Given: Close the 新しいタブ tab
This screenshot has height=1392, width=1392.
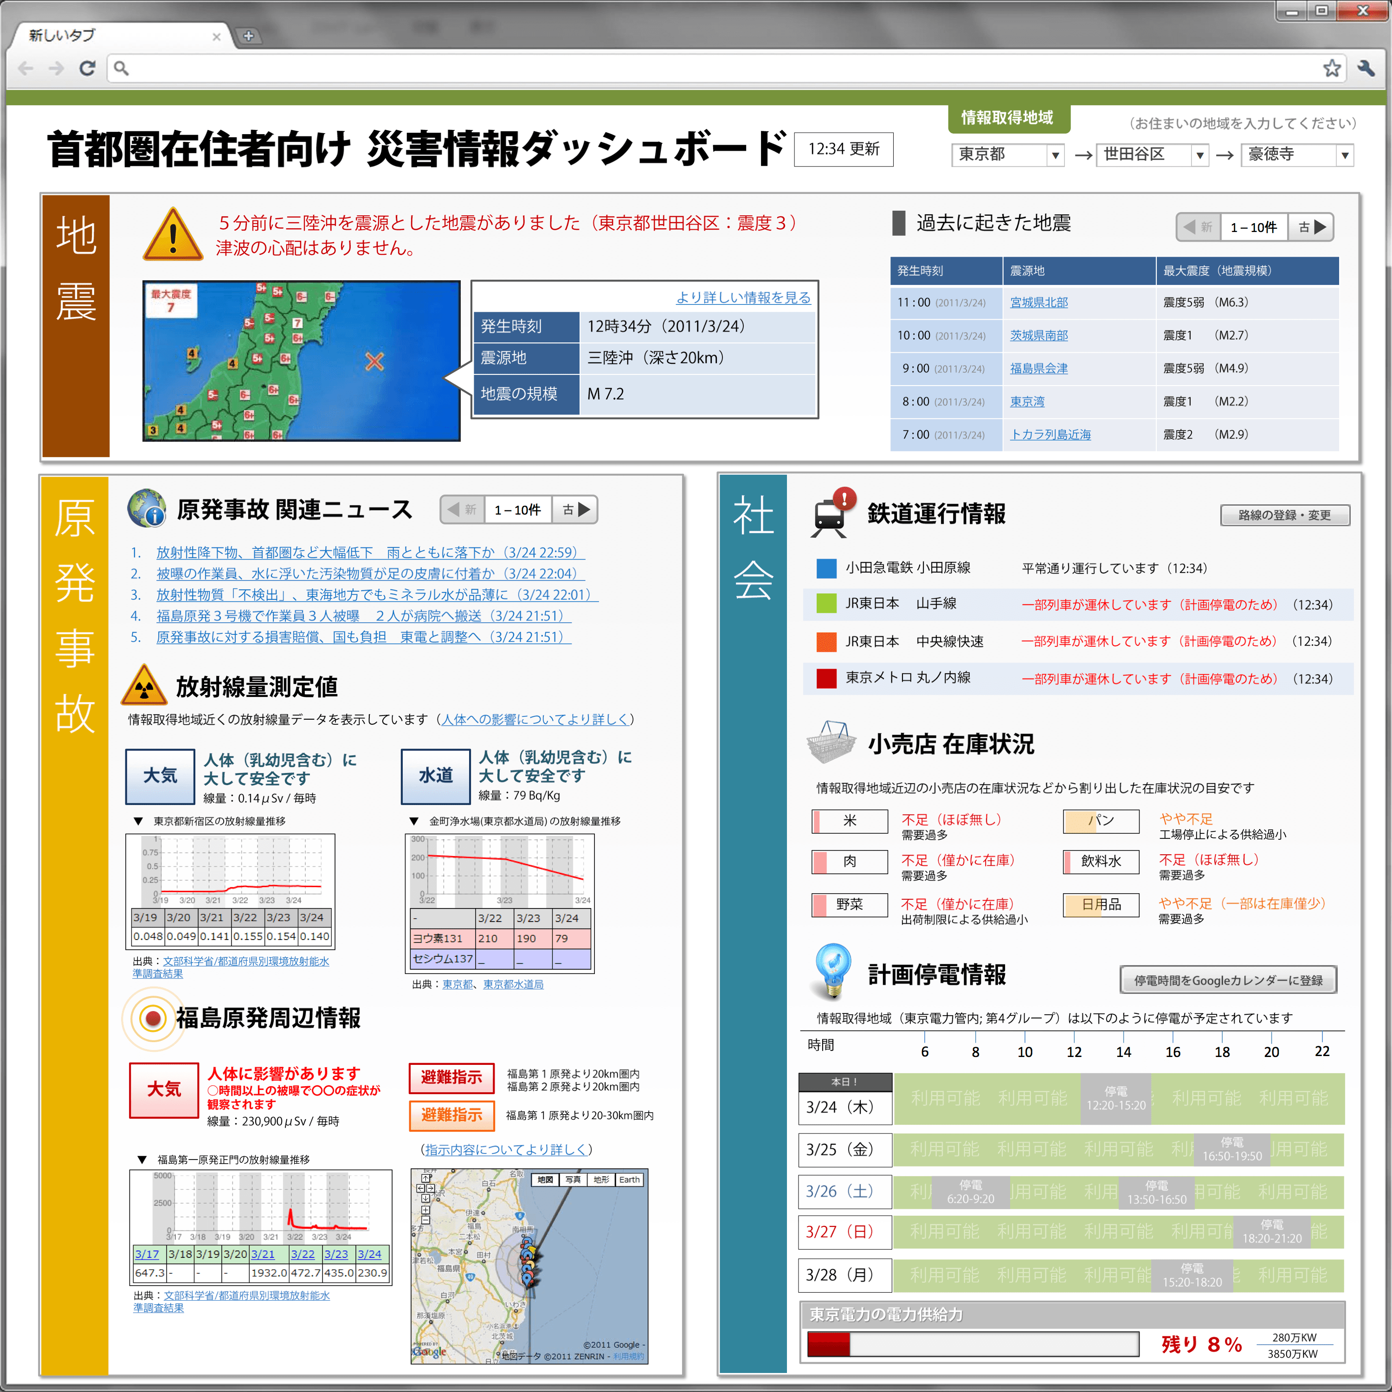Looking at the screenshot, I should tap(216, 36).
